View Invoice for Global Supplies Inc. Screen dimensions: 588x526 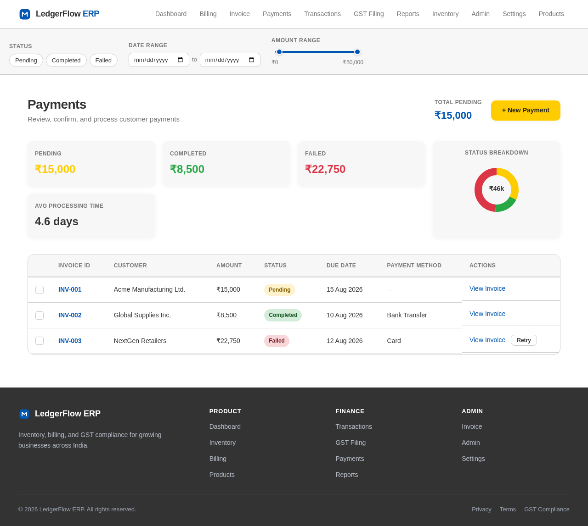click(x=487, y=314)
